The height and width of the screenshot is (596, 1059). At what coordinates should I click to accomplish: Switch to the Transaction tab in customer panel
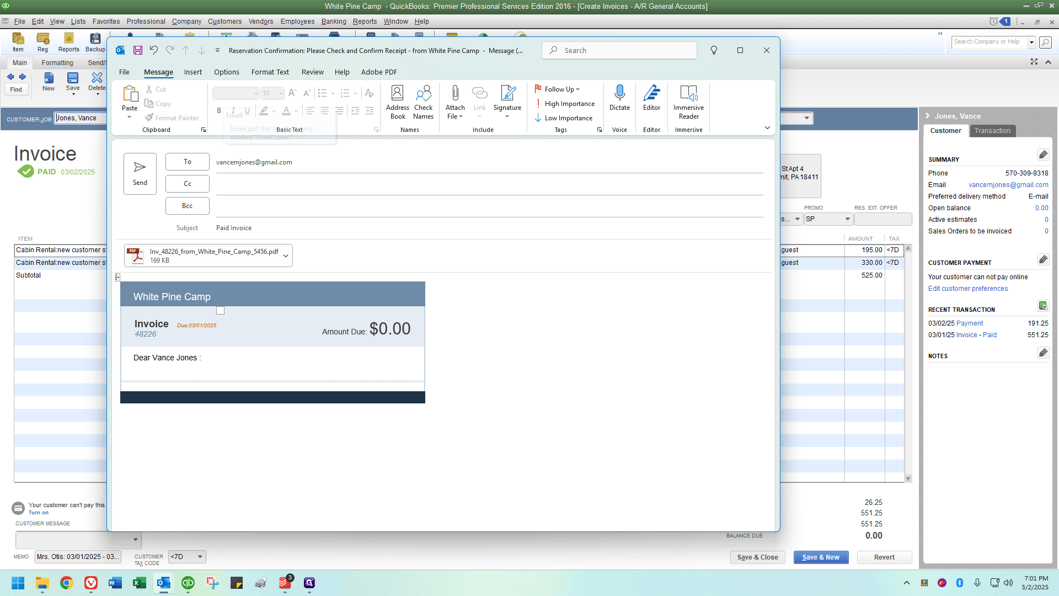tap(992, 131)
